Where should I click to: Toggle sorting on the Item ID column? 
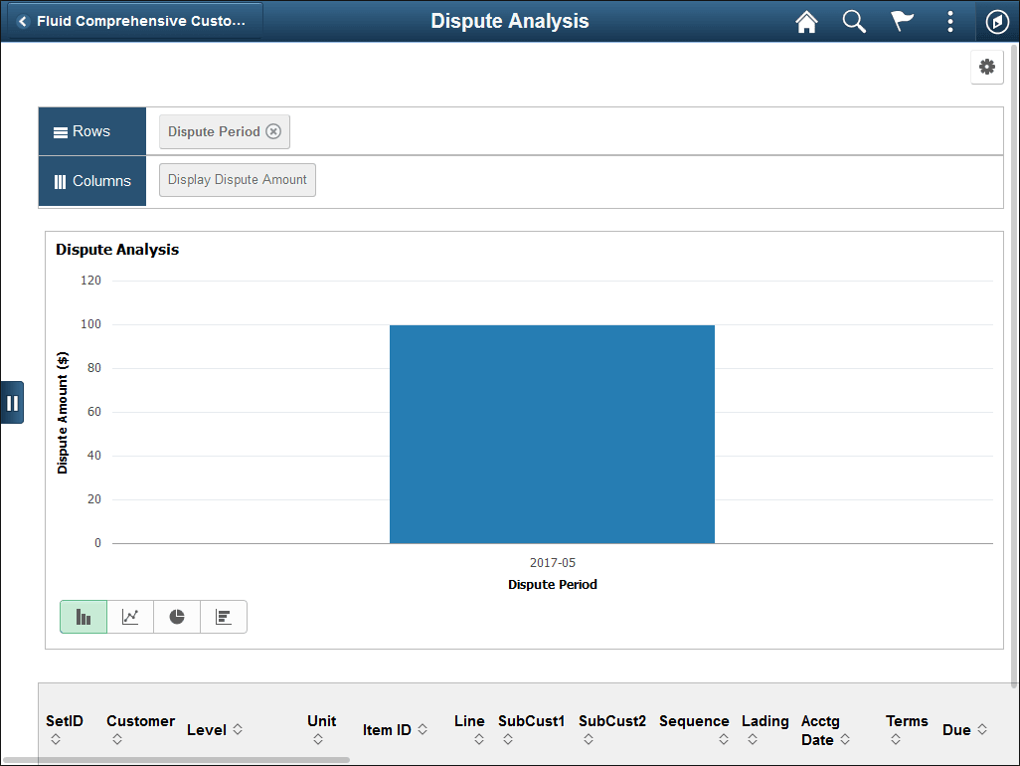tap(422, 729)
